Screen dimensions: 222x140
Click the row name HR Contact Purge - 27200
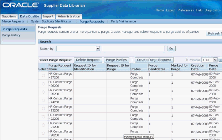tap(60, 76)
